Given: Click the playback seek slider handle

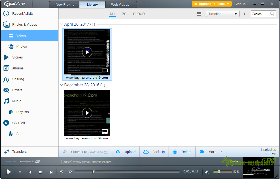Looking at the screenshot, I should 93,172.
